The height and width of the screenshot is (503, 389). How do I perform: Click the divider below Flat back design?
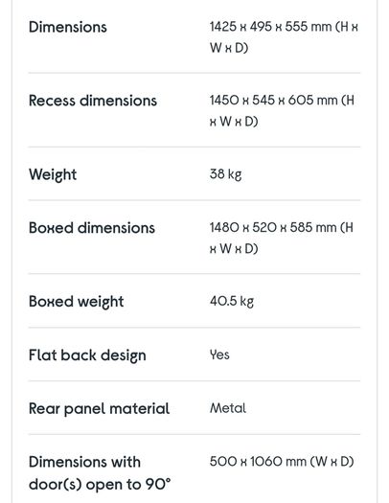tap(194, 381)
